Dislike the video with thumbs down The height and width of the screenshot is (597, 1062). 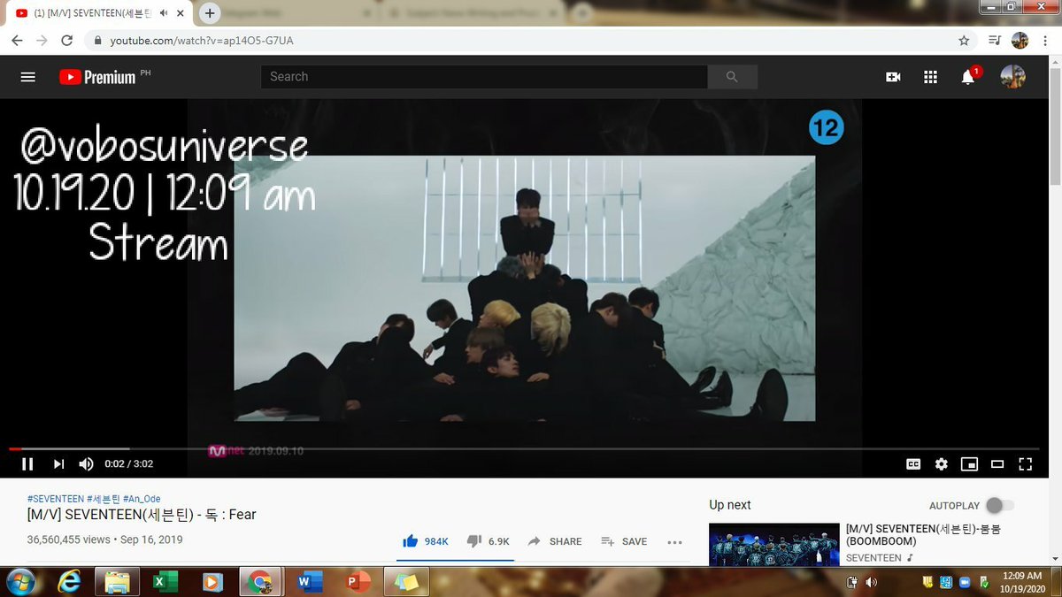tap(488, 541)
